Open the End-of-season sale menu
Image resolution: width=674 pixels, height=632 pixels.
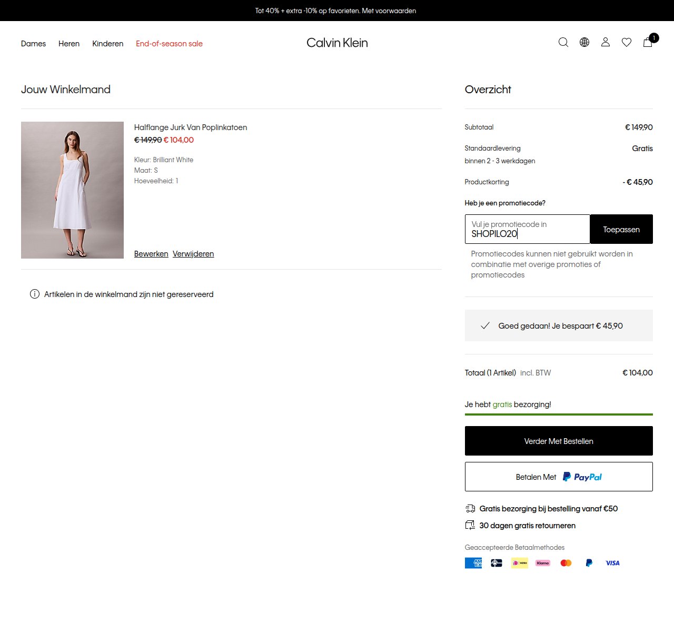(169, 44)
